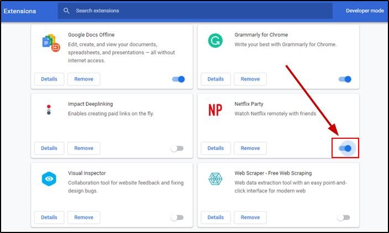The width and height of the screenshot is (389, 233).
Task: Open Details for Visual Inspector
Action: click(x=49, y=218)
